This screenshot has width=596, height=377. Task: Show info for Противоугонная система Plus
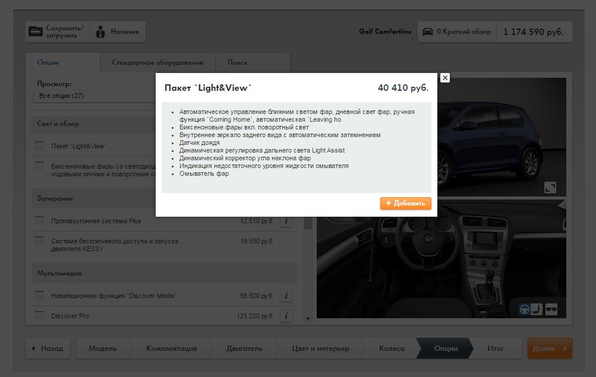click(286, 221)
